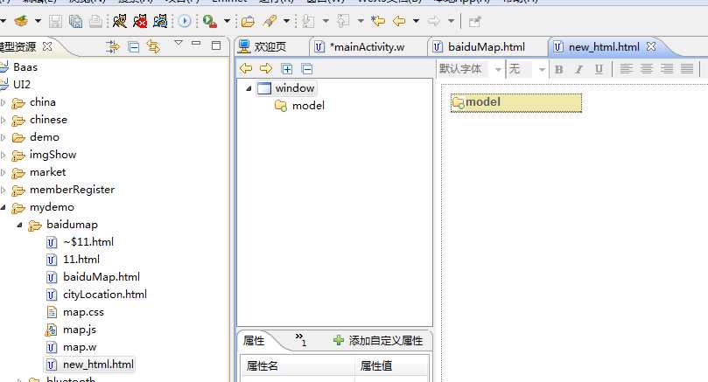Open the 默认字体 font dropdown
The height and width of the screenshot is (382, 708).
pyautogui.click(x=498, y=69)
